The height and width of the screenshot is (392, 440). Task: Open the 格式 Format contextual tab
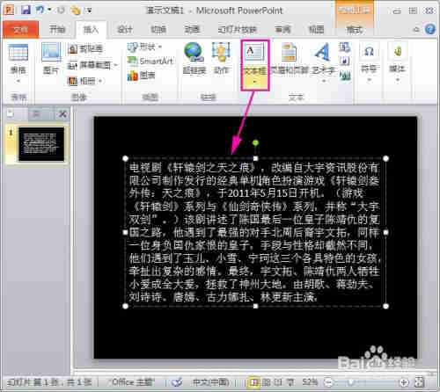[x=355, y=30]
